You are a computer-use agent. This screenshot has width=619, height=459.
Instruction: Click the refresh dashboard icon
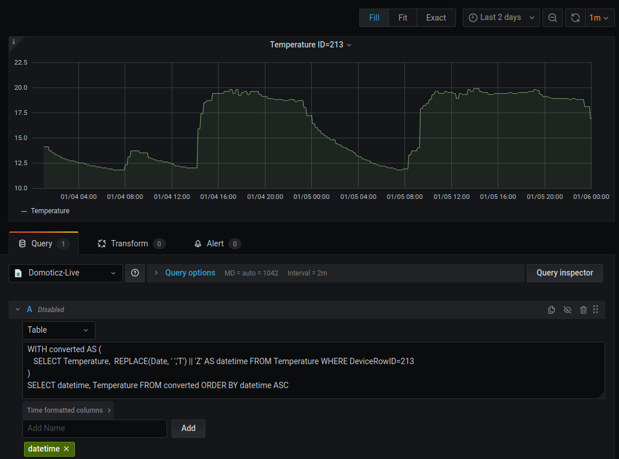click(x=575, y=18)
